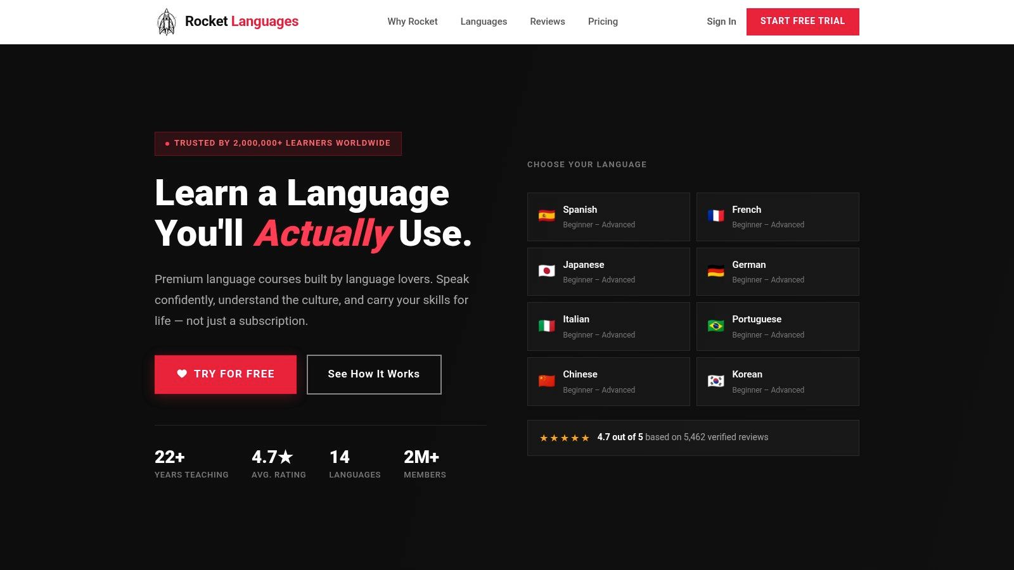Click the Choose Your Language heading
This screenshot has height=570, width=1014.
click(x=587, y=165)
